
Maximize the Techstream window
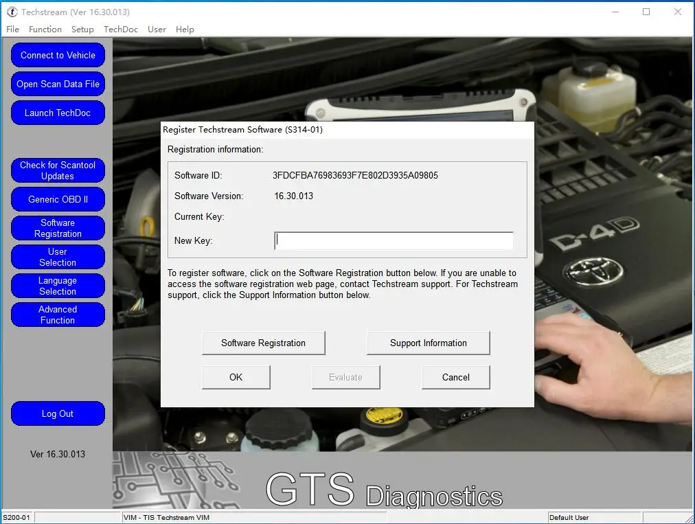coord(646,12)
